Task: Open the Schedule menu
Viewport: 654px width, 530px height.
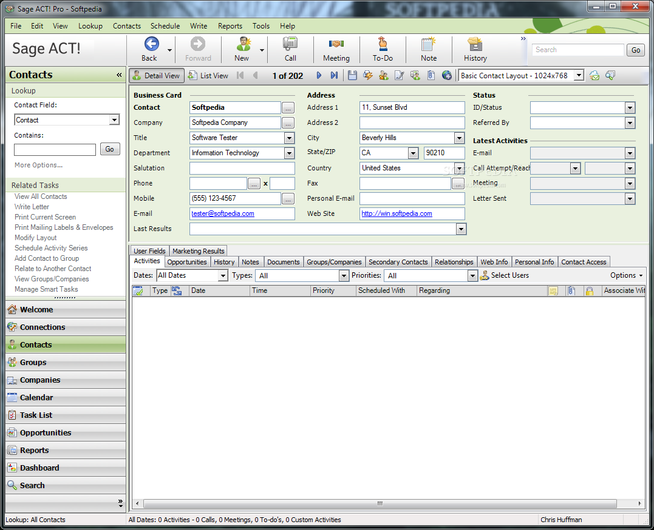Action: pyautogui.click(x=165, y=26)
